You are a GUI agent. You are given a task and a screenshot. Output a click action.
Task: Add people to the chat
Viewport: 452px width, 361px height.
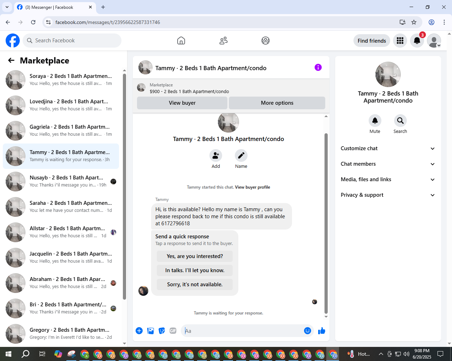click(216, 155)
